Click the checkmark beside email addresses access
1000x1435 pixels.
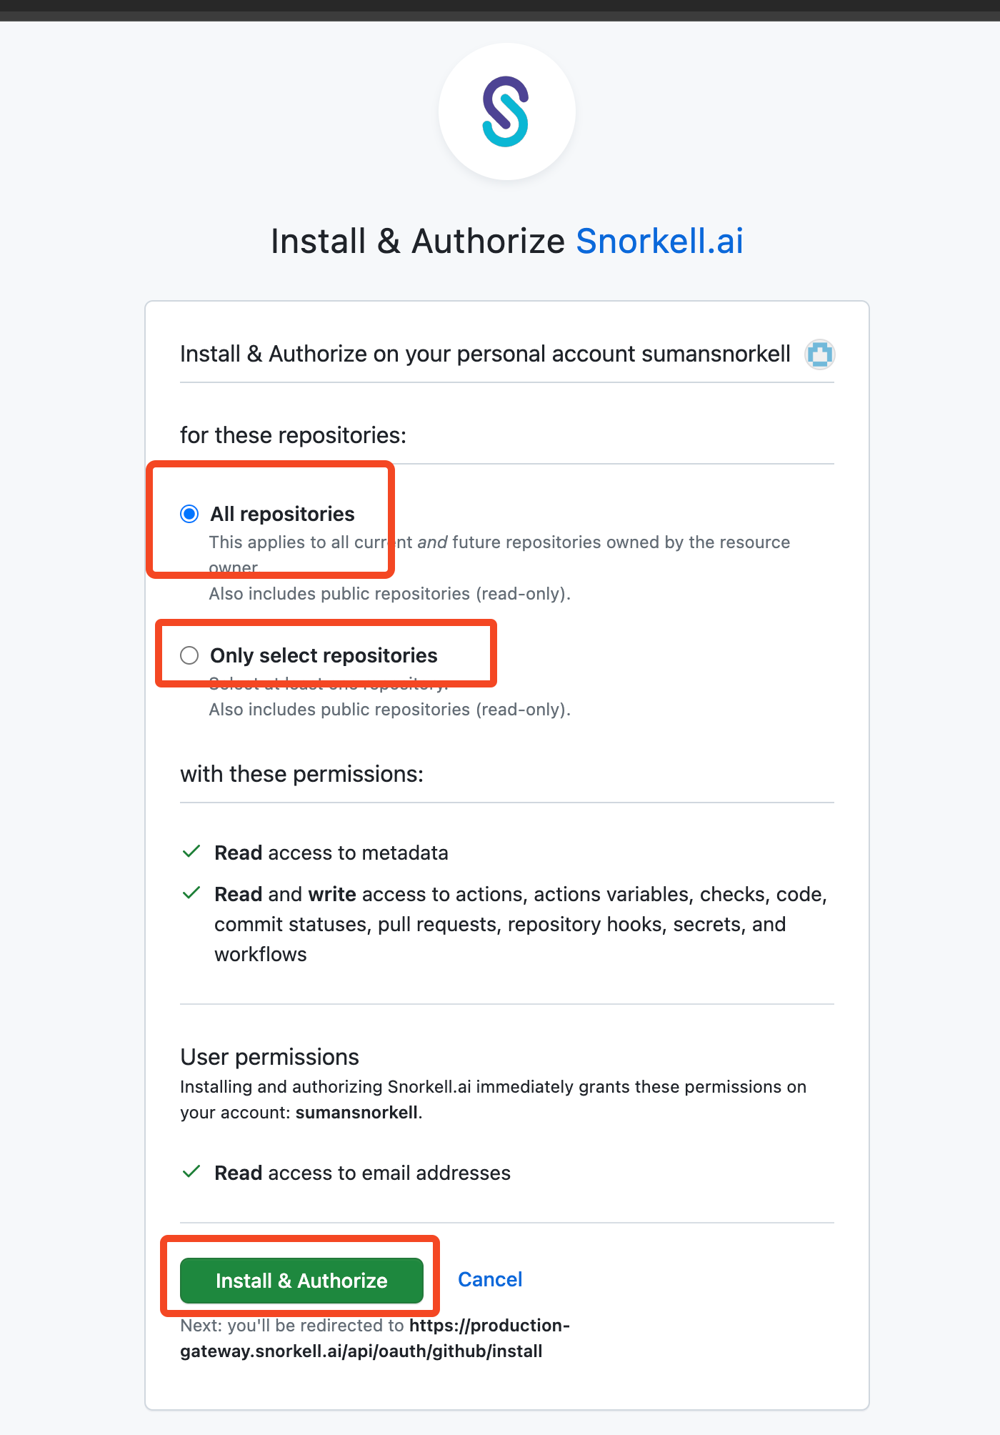tap(191, 1172)
